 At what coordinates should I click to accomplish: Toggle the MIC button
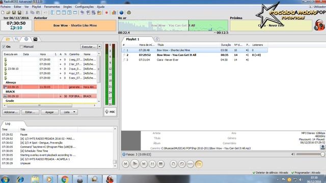pyautogui.click(x=110, y=112)
